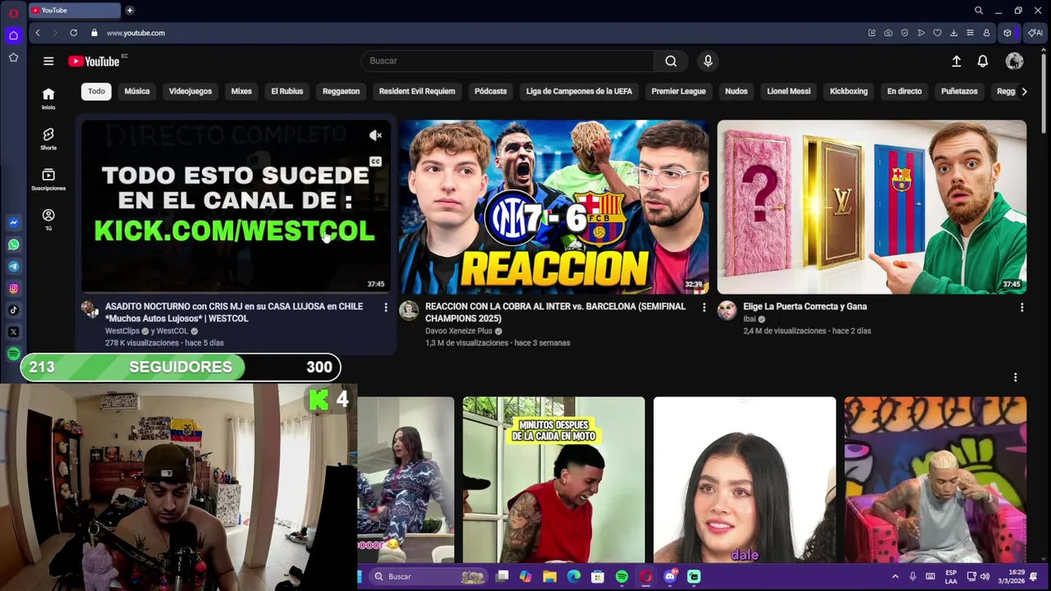
Task: Open Opera bookmarks heart icon
Action: click(x=937, y=33)
